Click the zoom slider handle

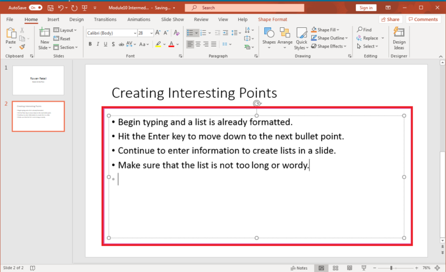click(x=391, y=268)
